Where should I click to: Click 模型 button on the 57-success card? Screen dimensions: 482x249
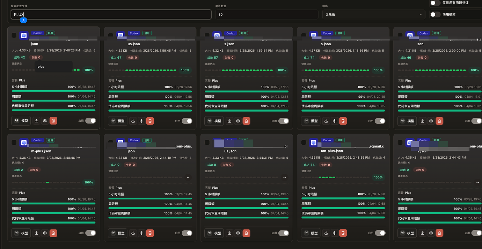[214, 121]
